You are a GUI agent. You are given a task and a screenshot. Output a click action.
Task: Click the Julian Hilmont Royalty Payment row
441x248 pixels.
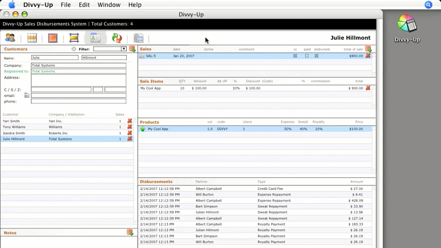tap(255, 230)
